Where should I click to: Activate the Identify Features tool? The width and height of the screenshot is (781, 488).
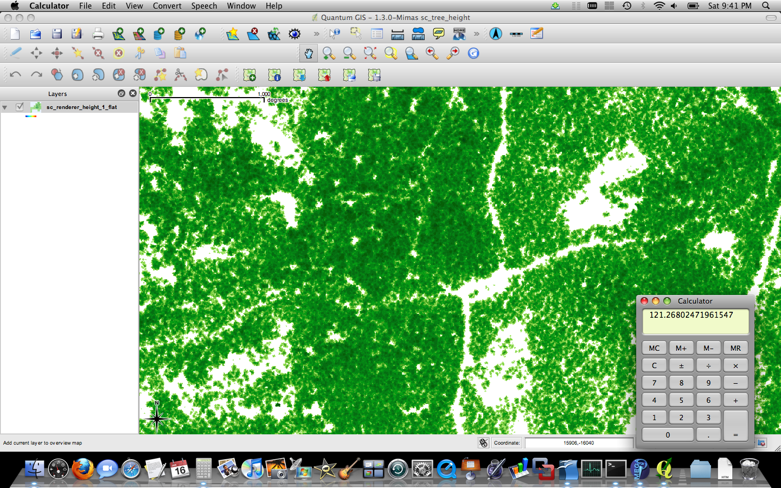(x=335, y=34)
